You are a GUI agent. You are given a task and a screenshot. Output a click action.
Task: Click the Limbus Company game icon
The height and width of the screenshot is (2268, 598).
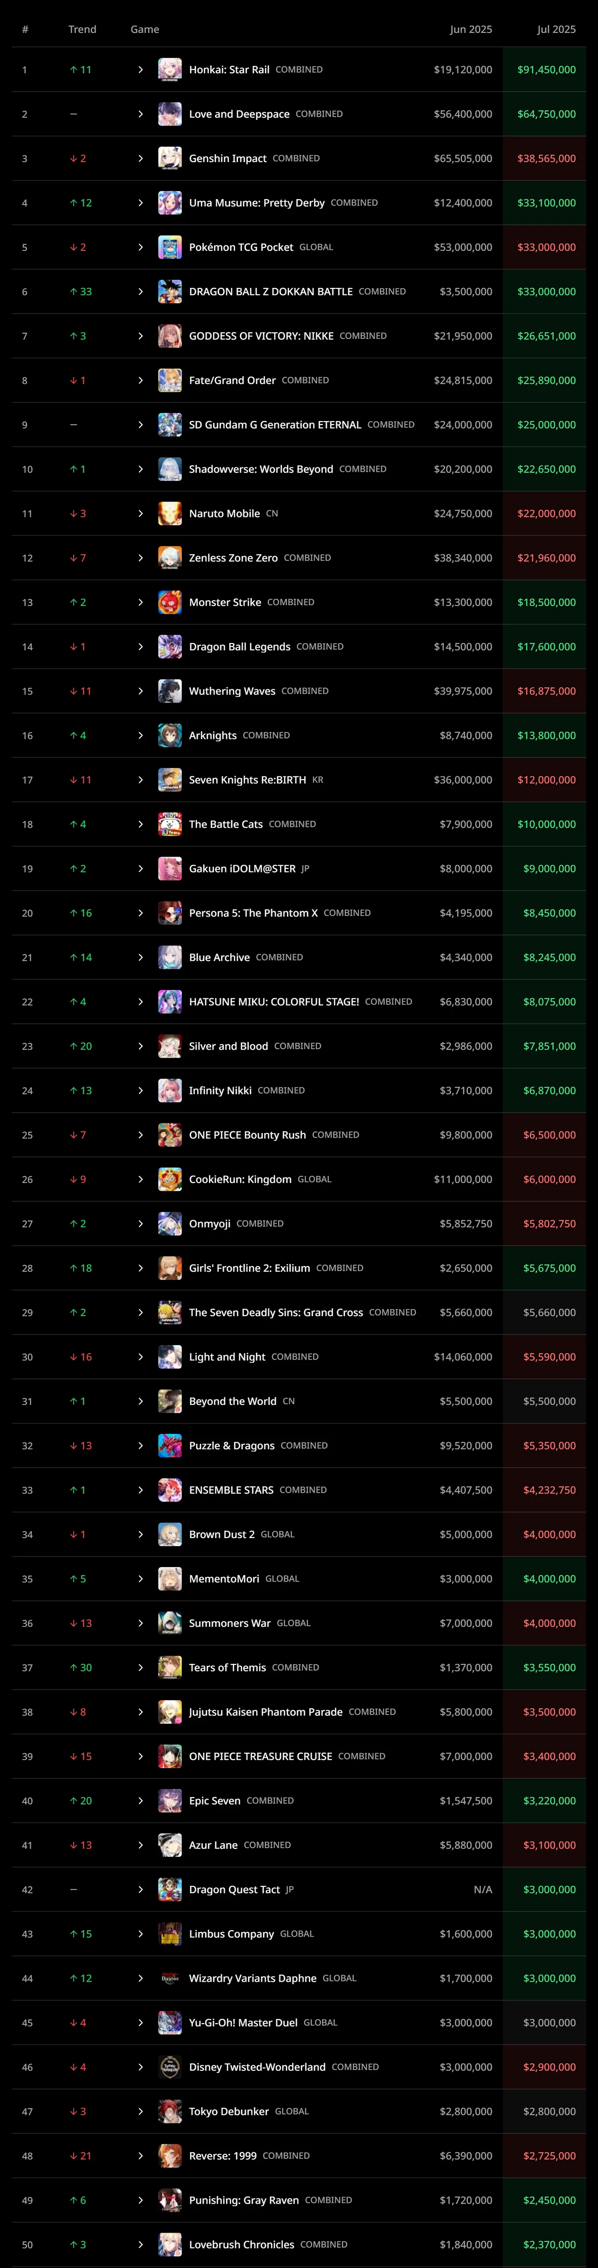[x=170, y=1933]
